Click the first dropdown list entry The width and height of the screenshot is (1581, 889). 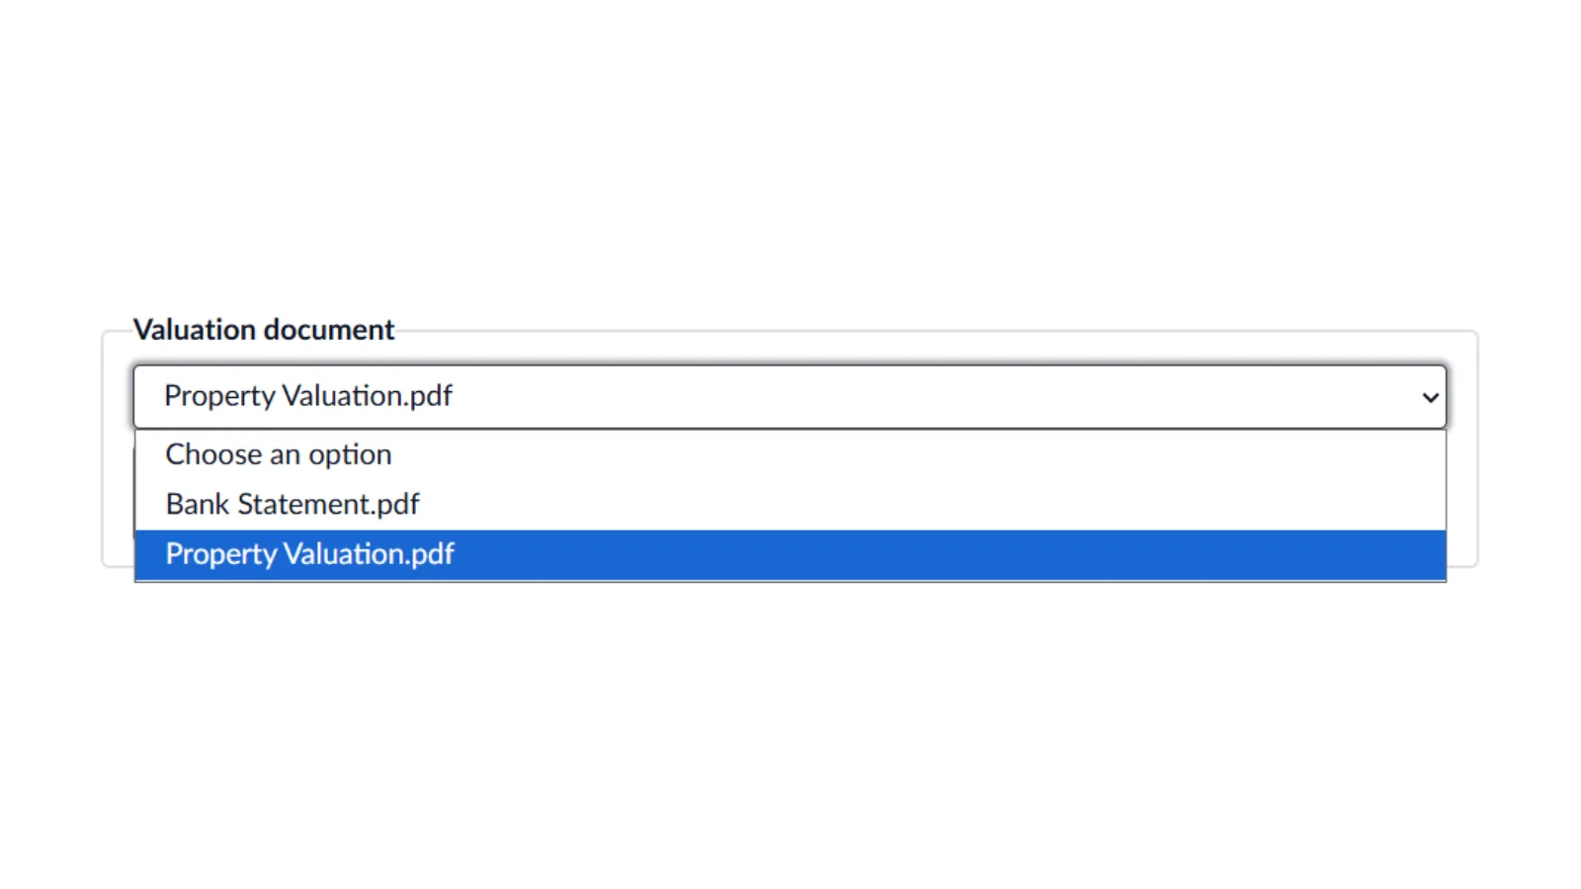pos(279,454)
